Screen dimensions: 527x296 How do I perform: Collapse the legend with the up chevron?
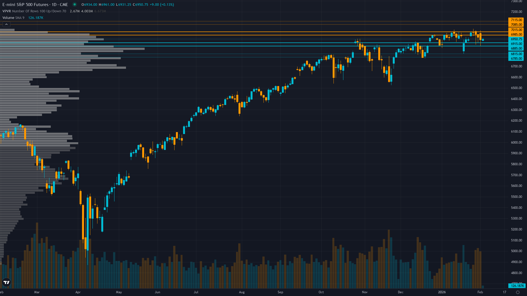tap(6, 24)
